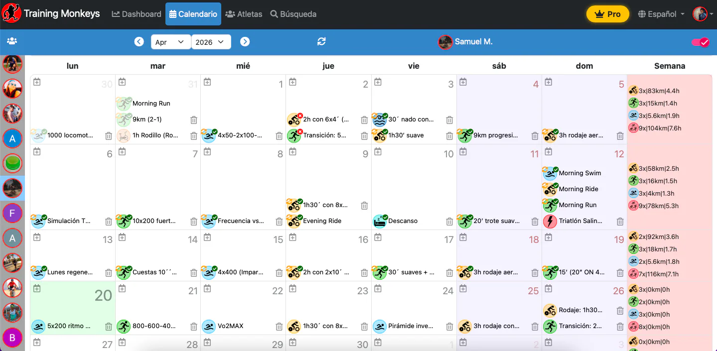Click the Training Monkeys logo icon
Screen dimensions: 717x351
(x=11, y=14)
